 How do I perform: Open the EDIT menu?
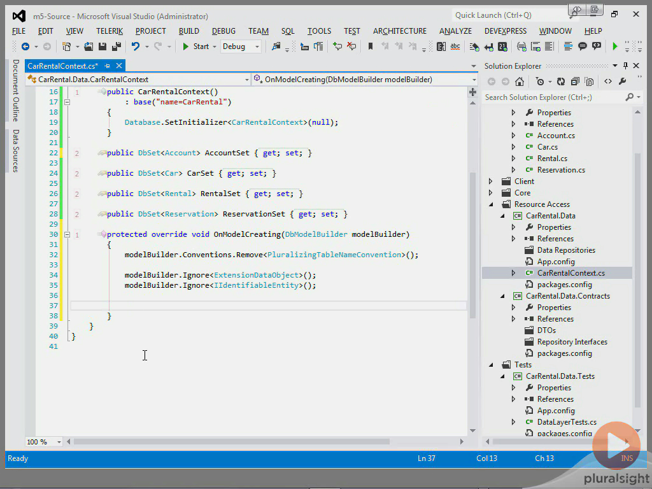(45, 31)
